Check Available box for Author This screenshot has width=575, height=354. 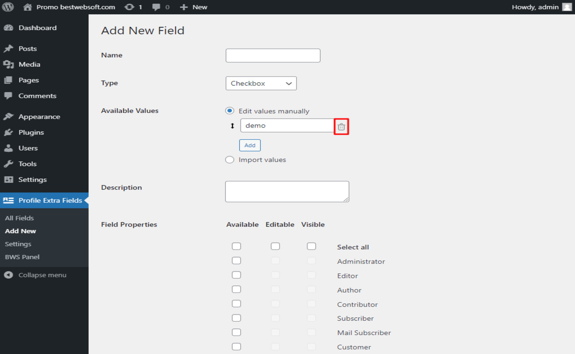pyautogui.click(x=237, y=289)
